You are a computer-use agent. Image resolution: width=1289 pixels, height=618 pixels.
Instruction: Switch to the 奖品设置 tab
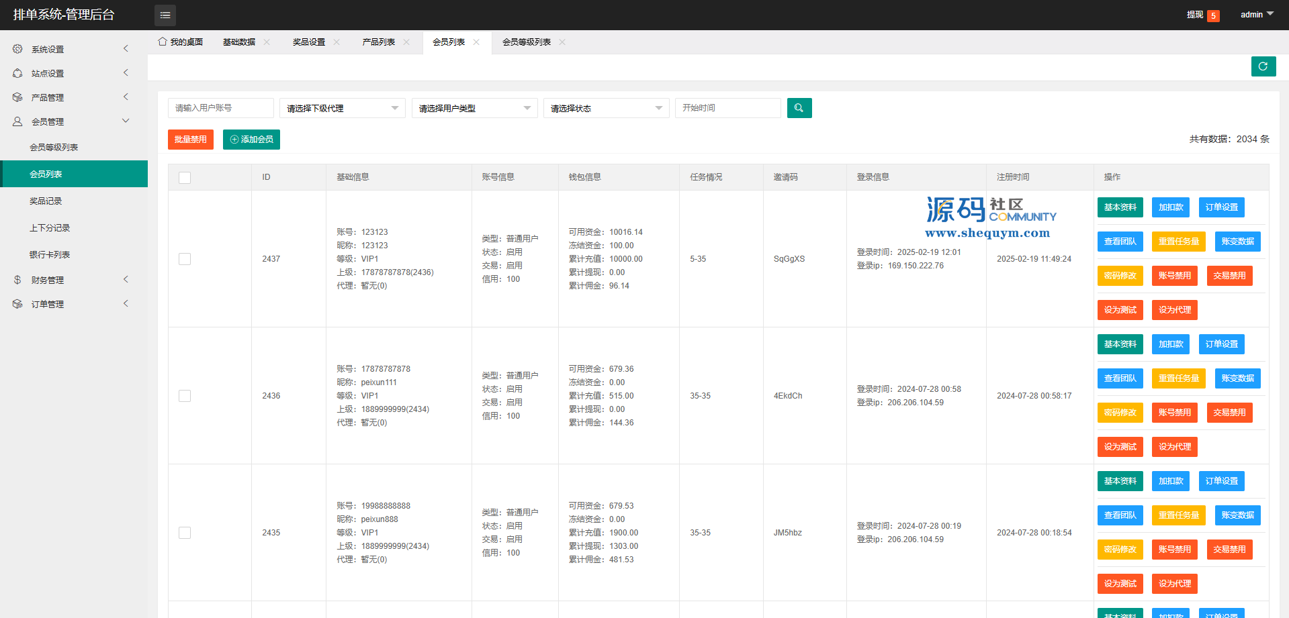309,42
